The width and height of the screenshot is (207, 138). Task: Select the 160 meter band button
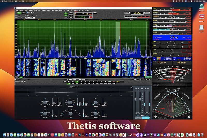(x=65, y=82)
